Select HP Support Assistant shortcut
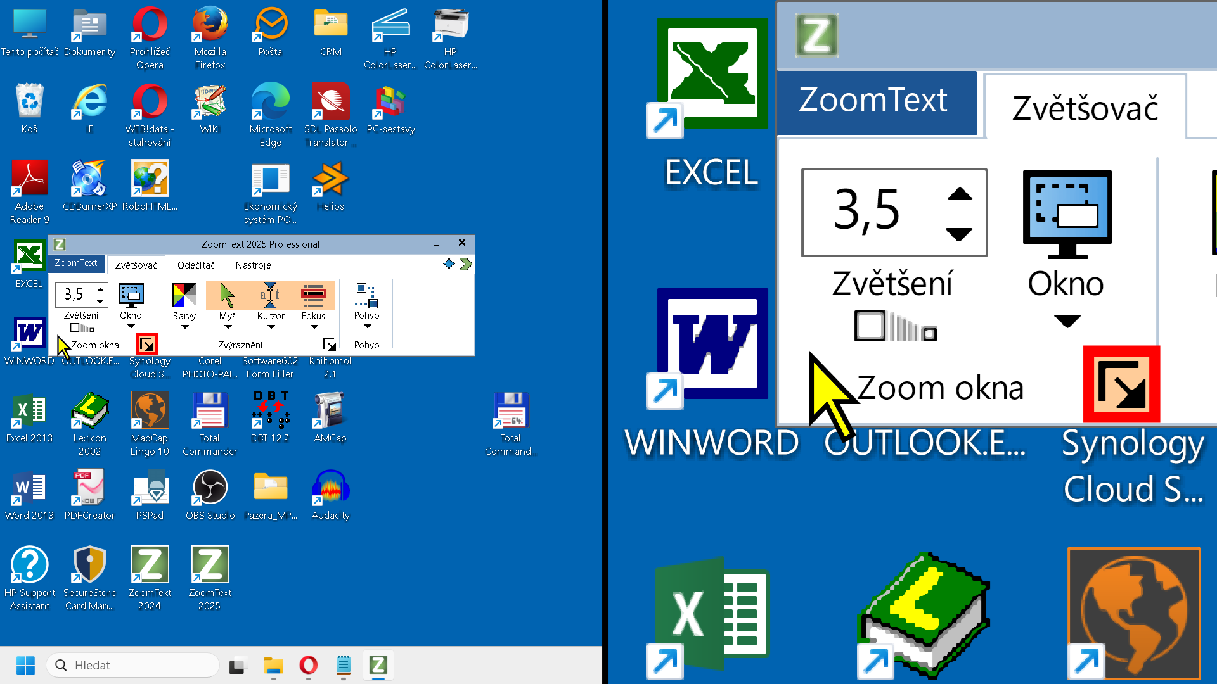The image size is (1217, 684). click(29, 578)
